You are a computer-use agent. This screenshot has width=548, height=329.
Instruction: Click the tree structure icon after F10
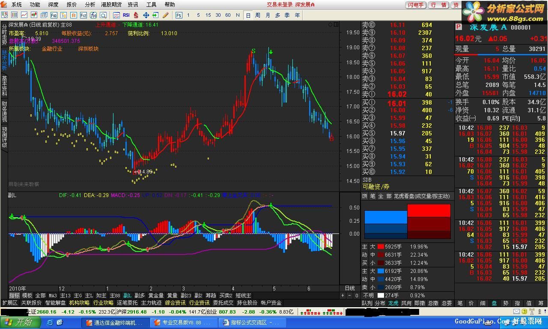click(63, 15)
